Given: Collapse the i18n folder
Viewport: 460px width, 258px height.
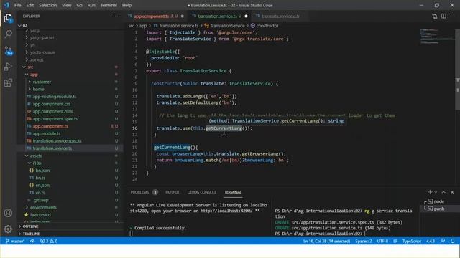Looking at the screenshot, I should click(x=37, y=163).
